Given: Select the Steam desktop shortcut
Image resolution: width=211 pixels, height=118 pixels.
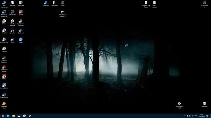Looking at the screenshot, I should tap(13, 40).
